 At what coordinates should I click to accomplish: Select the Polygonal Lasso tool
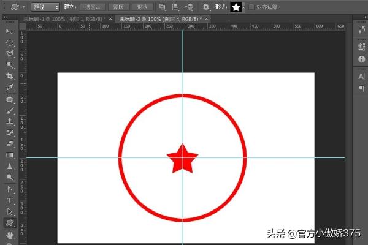coord(10,54)
